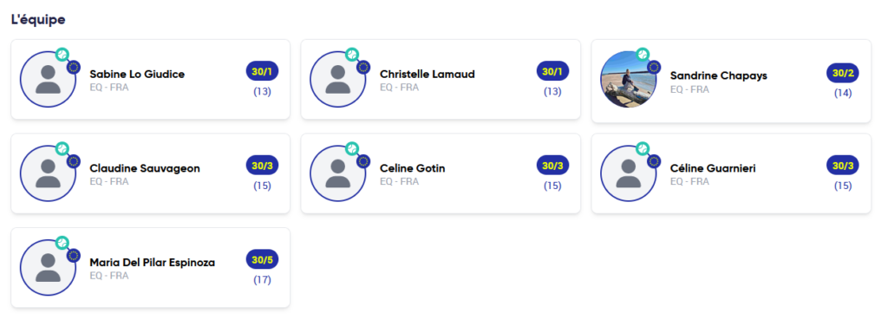Select the 30/1 ranking badge for Sabine Lo Giudice
888x320 pixels.
pyautogui.click(x=262, y=71)
